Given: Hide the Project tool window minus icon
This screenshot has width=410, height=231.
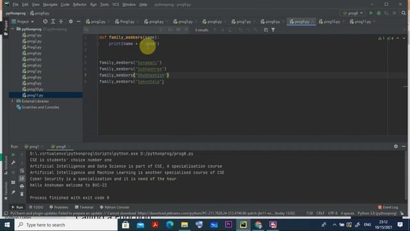Looking at the screenshot, I should 78,21.
